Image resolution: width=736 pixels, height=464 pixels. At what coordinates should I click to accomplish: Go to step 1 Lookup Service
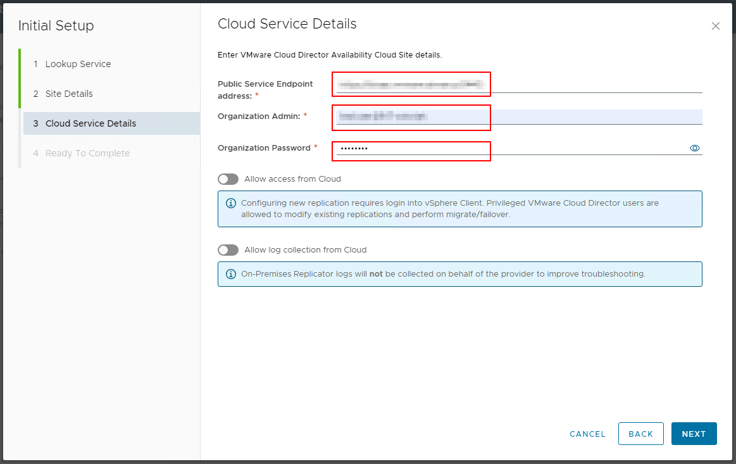point(78,64)
